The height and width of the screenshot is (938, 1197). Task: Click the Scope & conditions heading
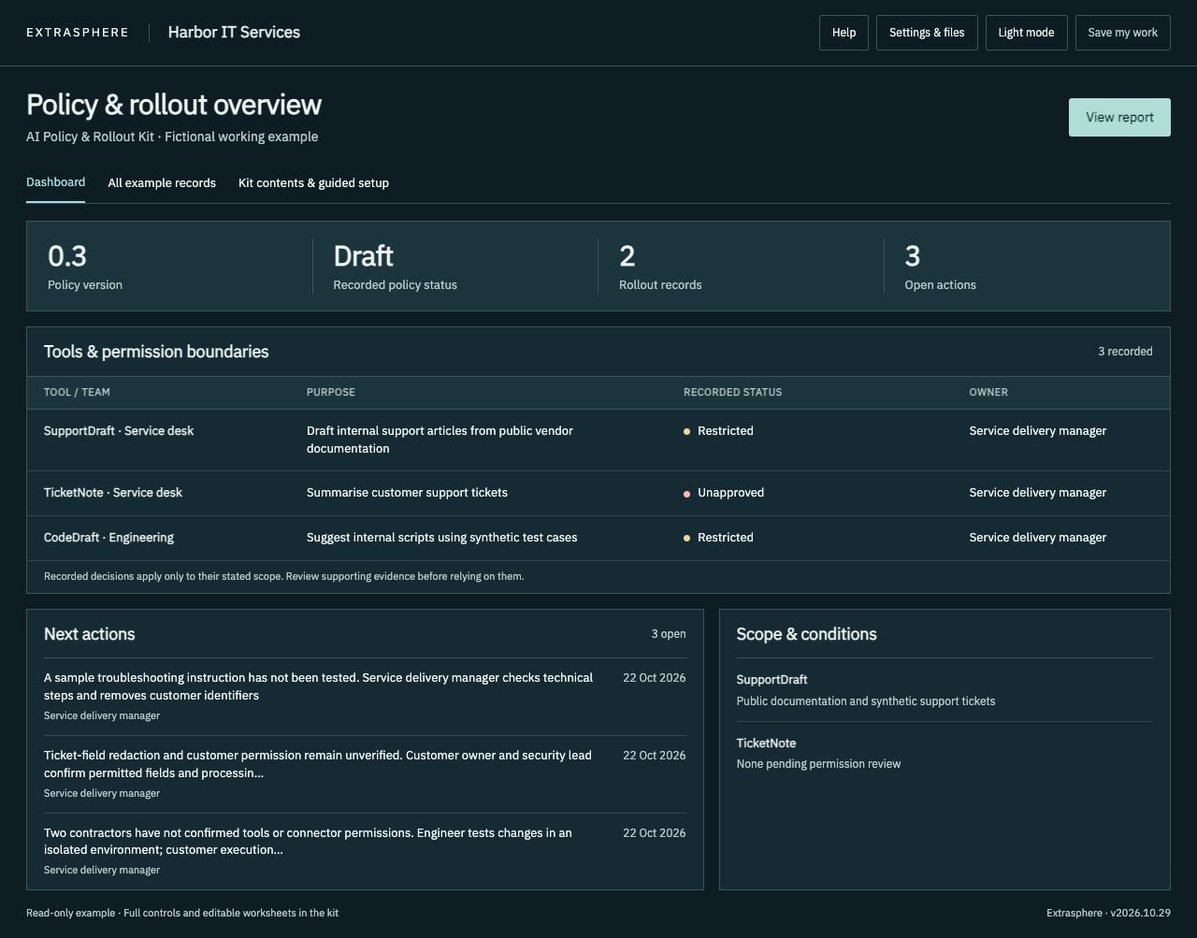[x=806, y=634]
